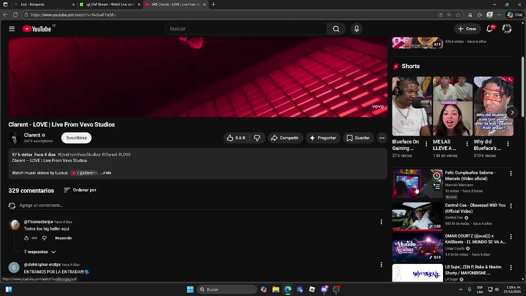The width and height of the screenshot is (526, 296).
Task: Reload the page in browser toolbar
Action: tap(15, 15)
